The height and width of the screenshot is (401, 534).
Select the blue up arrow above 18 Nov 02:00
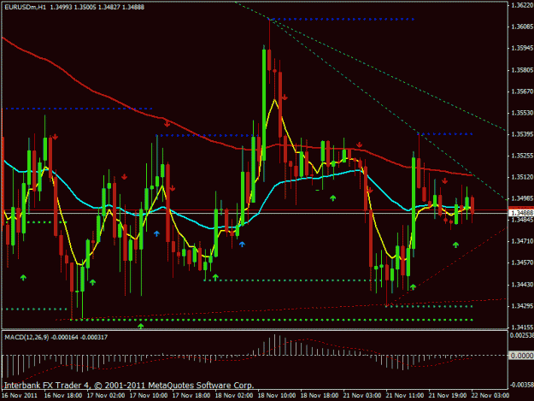tap(242, 245)
